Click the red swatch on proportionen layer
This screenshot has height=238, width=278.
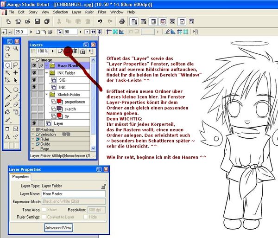(60, 102)
